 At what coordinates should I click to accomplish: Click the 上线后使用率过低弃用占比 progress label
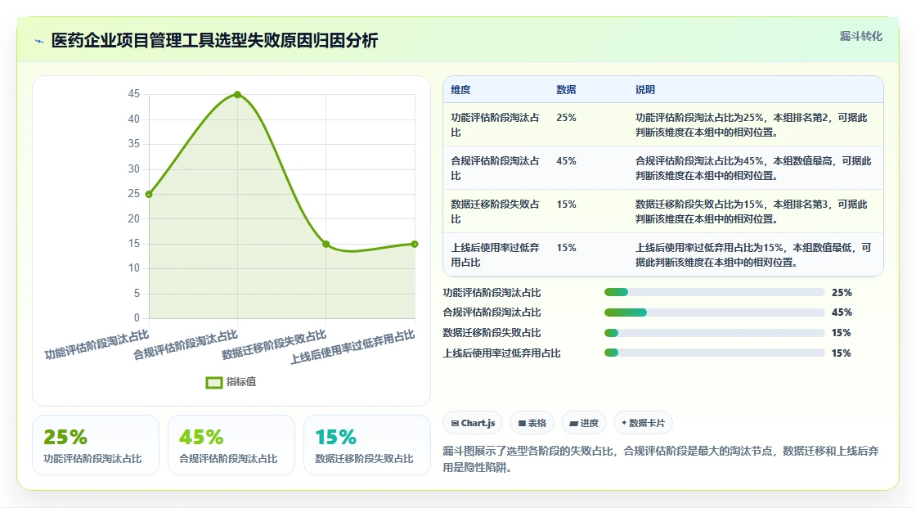tap(502, 353)
